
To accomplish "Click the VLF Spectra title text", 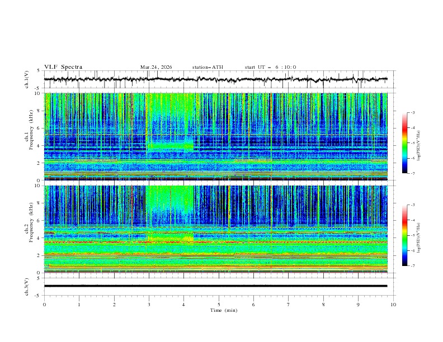I will pyautogui.click(x=63, y=67).
